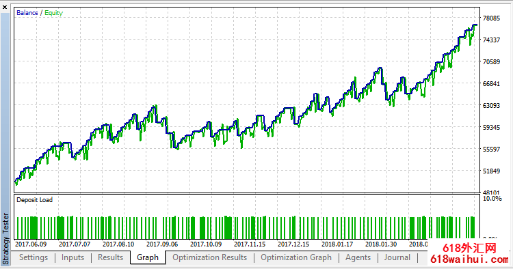The width and height of the screenshot is (513, 269).
Task: Switch to Optimization Graph tab
Action: coord(296,257)
